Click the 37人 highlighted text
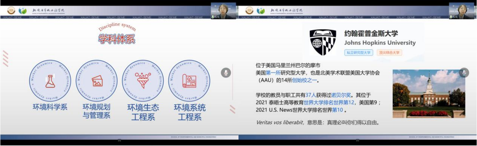The height and width of the screenshot is (146, 477). (311, 95)
